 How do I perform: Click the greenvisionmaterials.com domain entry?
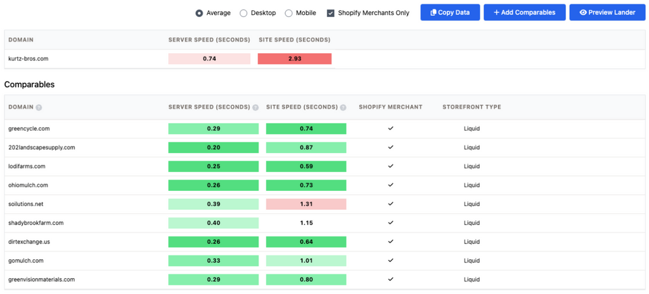tap(42, 279)
